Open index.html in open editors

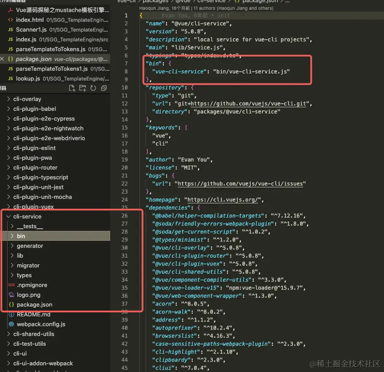(x=55, y=20)
